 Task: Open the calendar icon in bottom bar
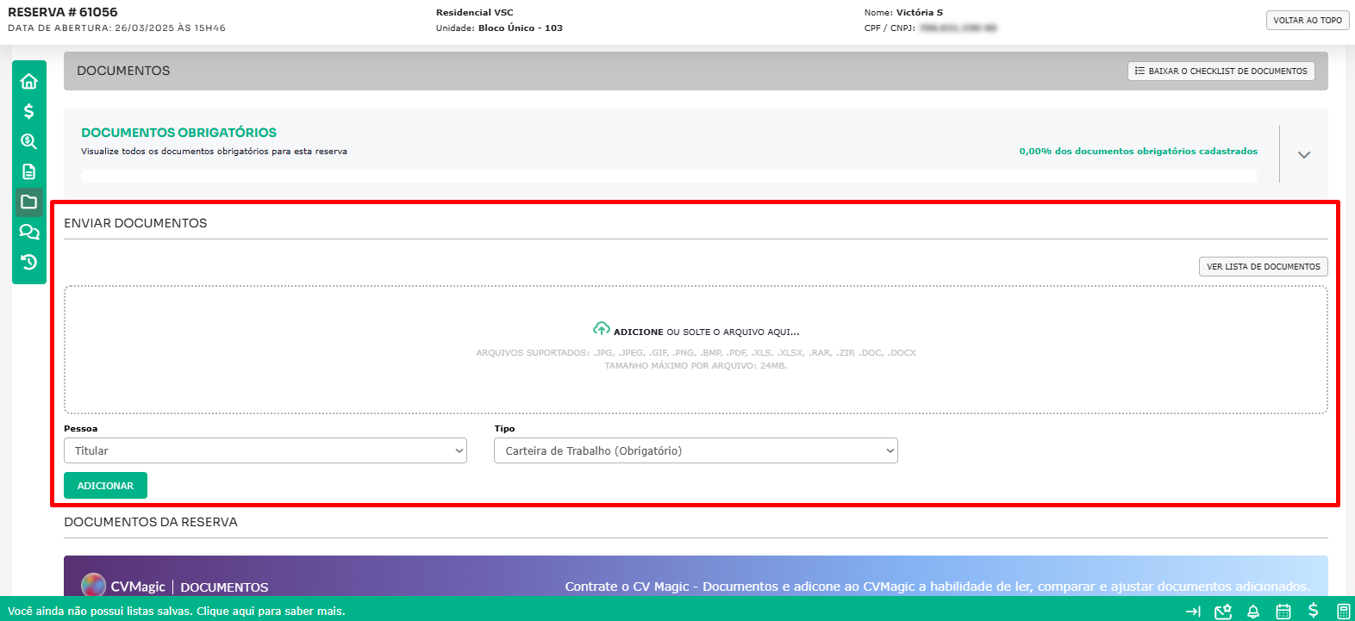click(1283, 612)
